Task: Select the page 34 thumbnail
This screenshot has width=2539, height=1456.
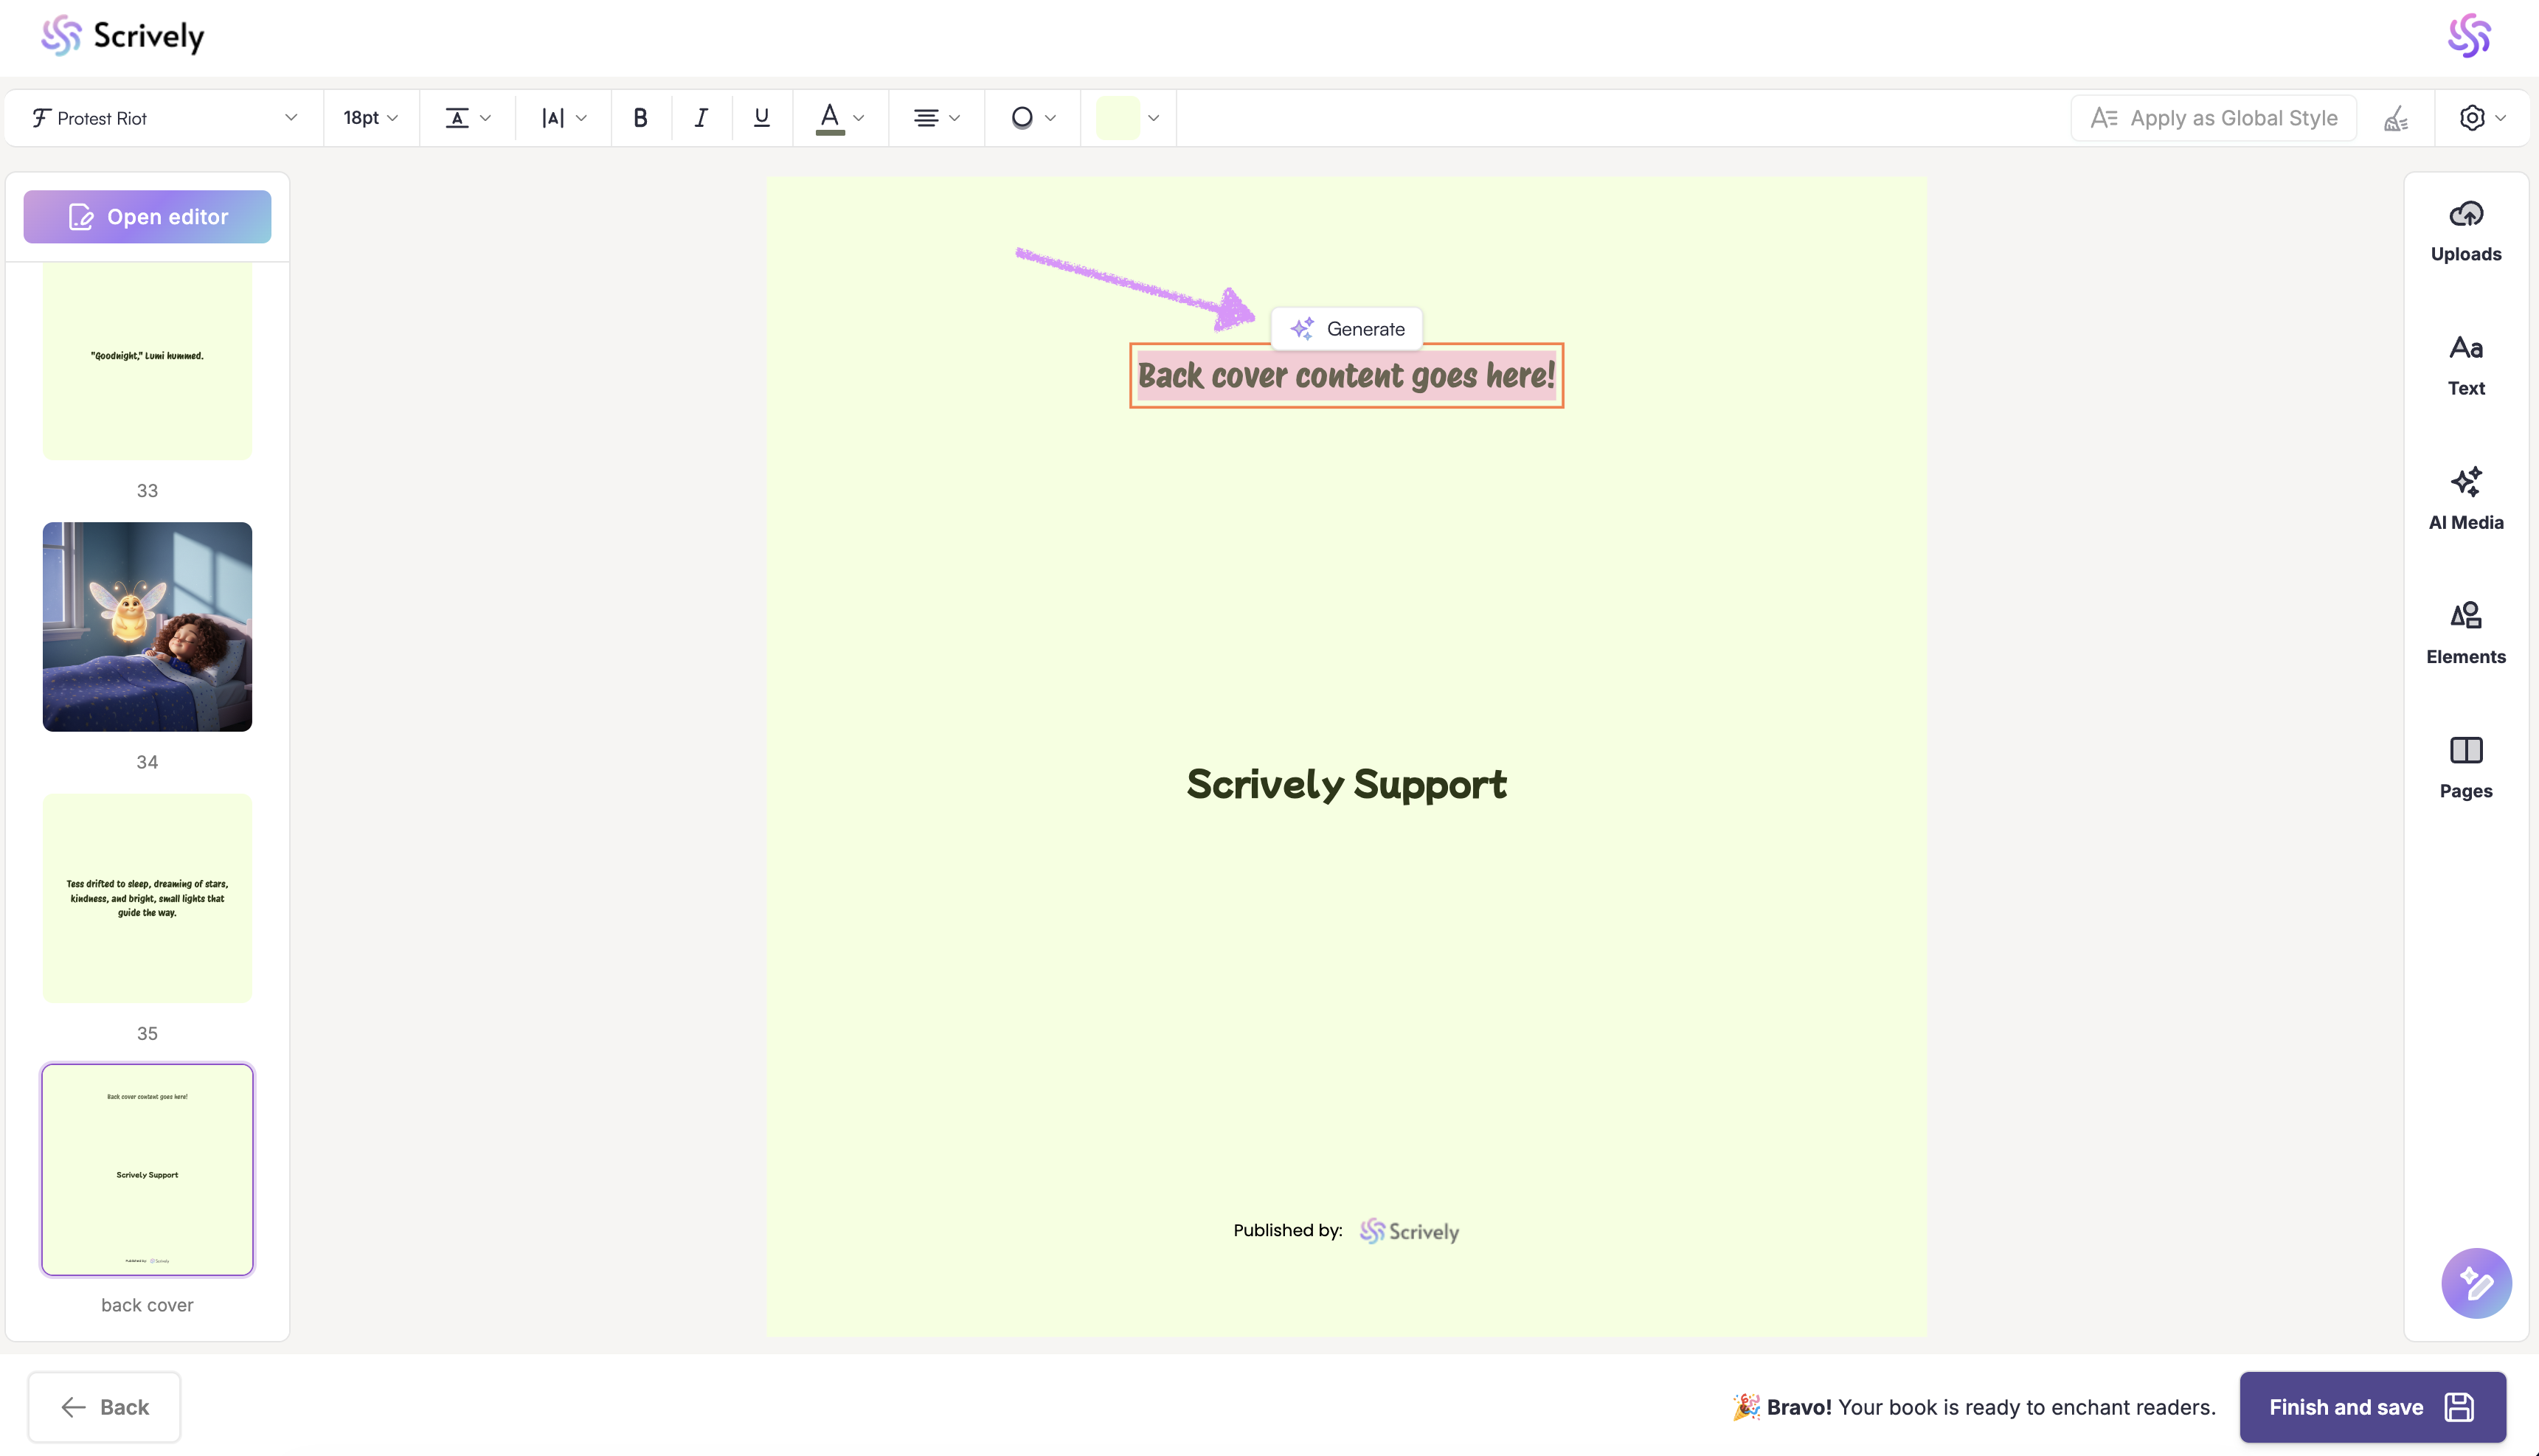Action: (x=148, y=626)
